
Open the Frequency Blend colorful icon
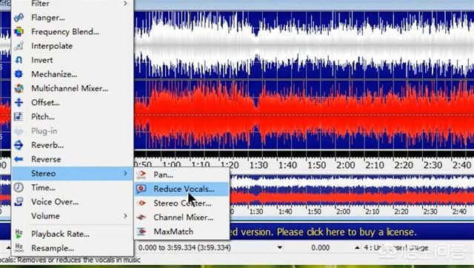19,32
